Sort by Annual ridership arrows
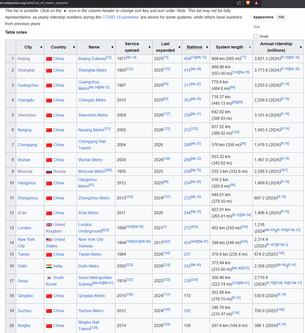 tap(301, 47)
